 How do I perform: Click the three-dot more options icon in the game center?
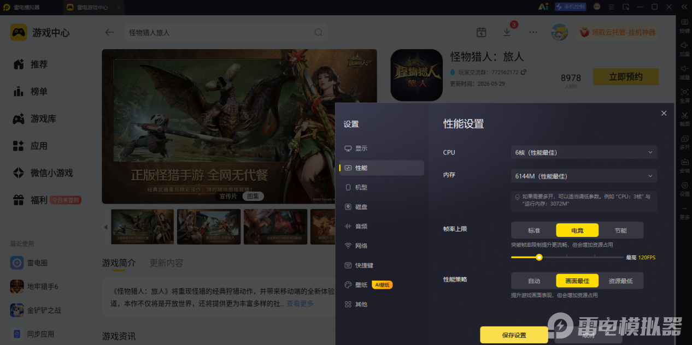[533, 32]
